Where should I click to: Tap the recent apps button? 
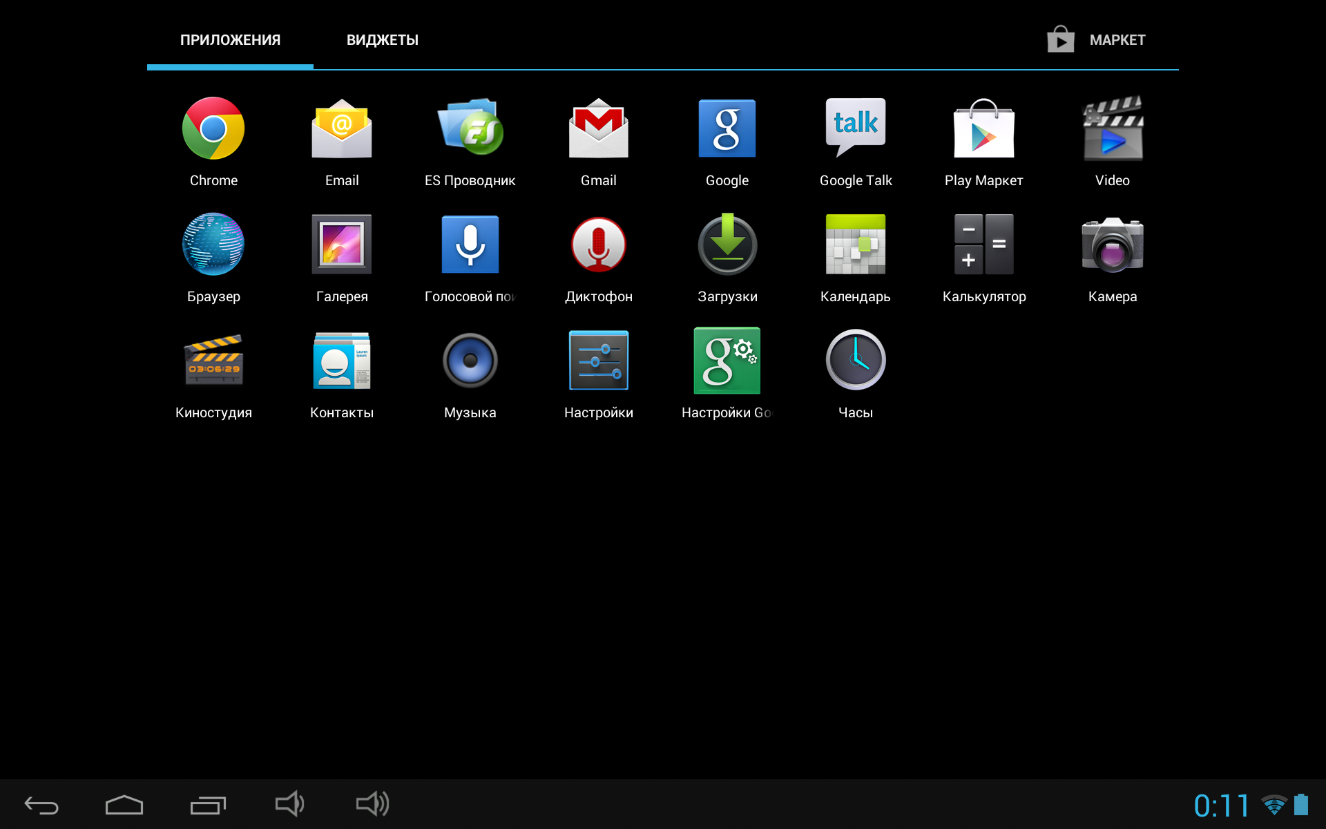pyautogui.click(x=207, y=805)
